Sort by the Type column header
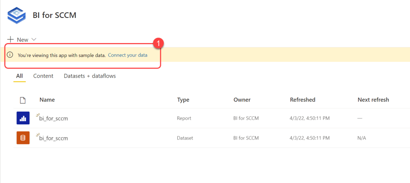The image size is (410, 183). click(183, 100)
